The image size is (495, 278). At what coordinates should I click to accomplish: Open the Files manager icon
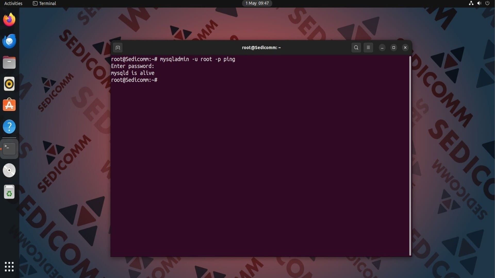point(9,63)
